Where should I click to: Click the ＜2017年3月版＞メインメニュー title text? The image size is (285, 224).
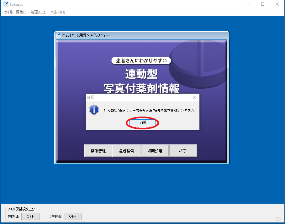[x=85, y=35]
